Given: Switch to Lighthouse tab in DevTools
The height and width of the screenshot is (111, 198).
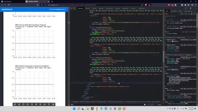Looking at the screenshot, I should coord(142,8).
